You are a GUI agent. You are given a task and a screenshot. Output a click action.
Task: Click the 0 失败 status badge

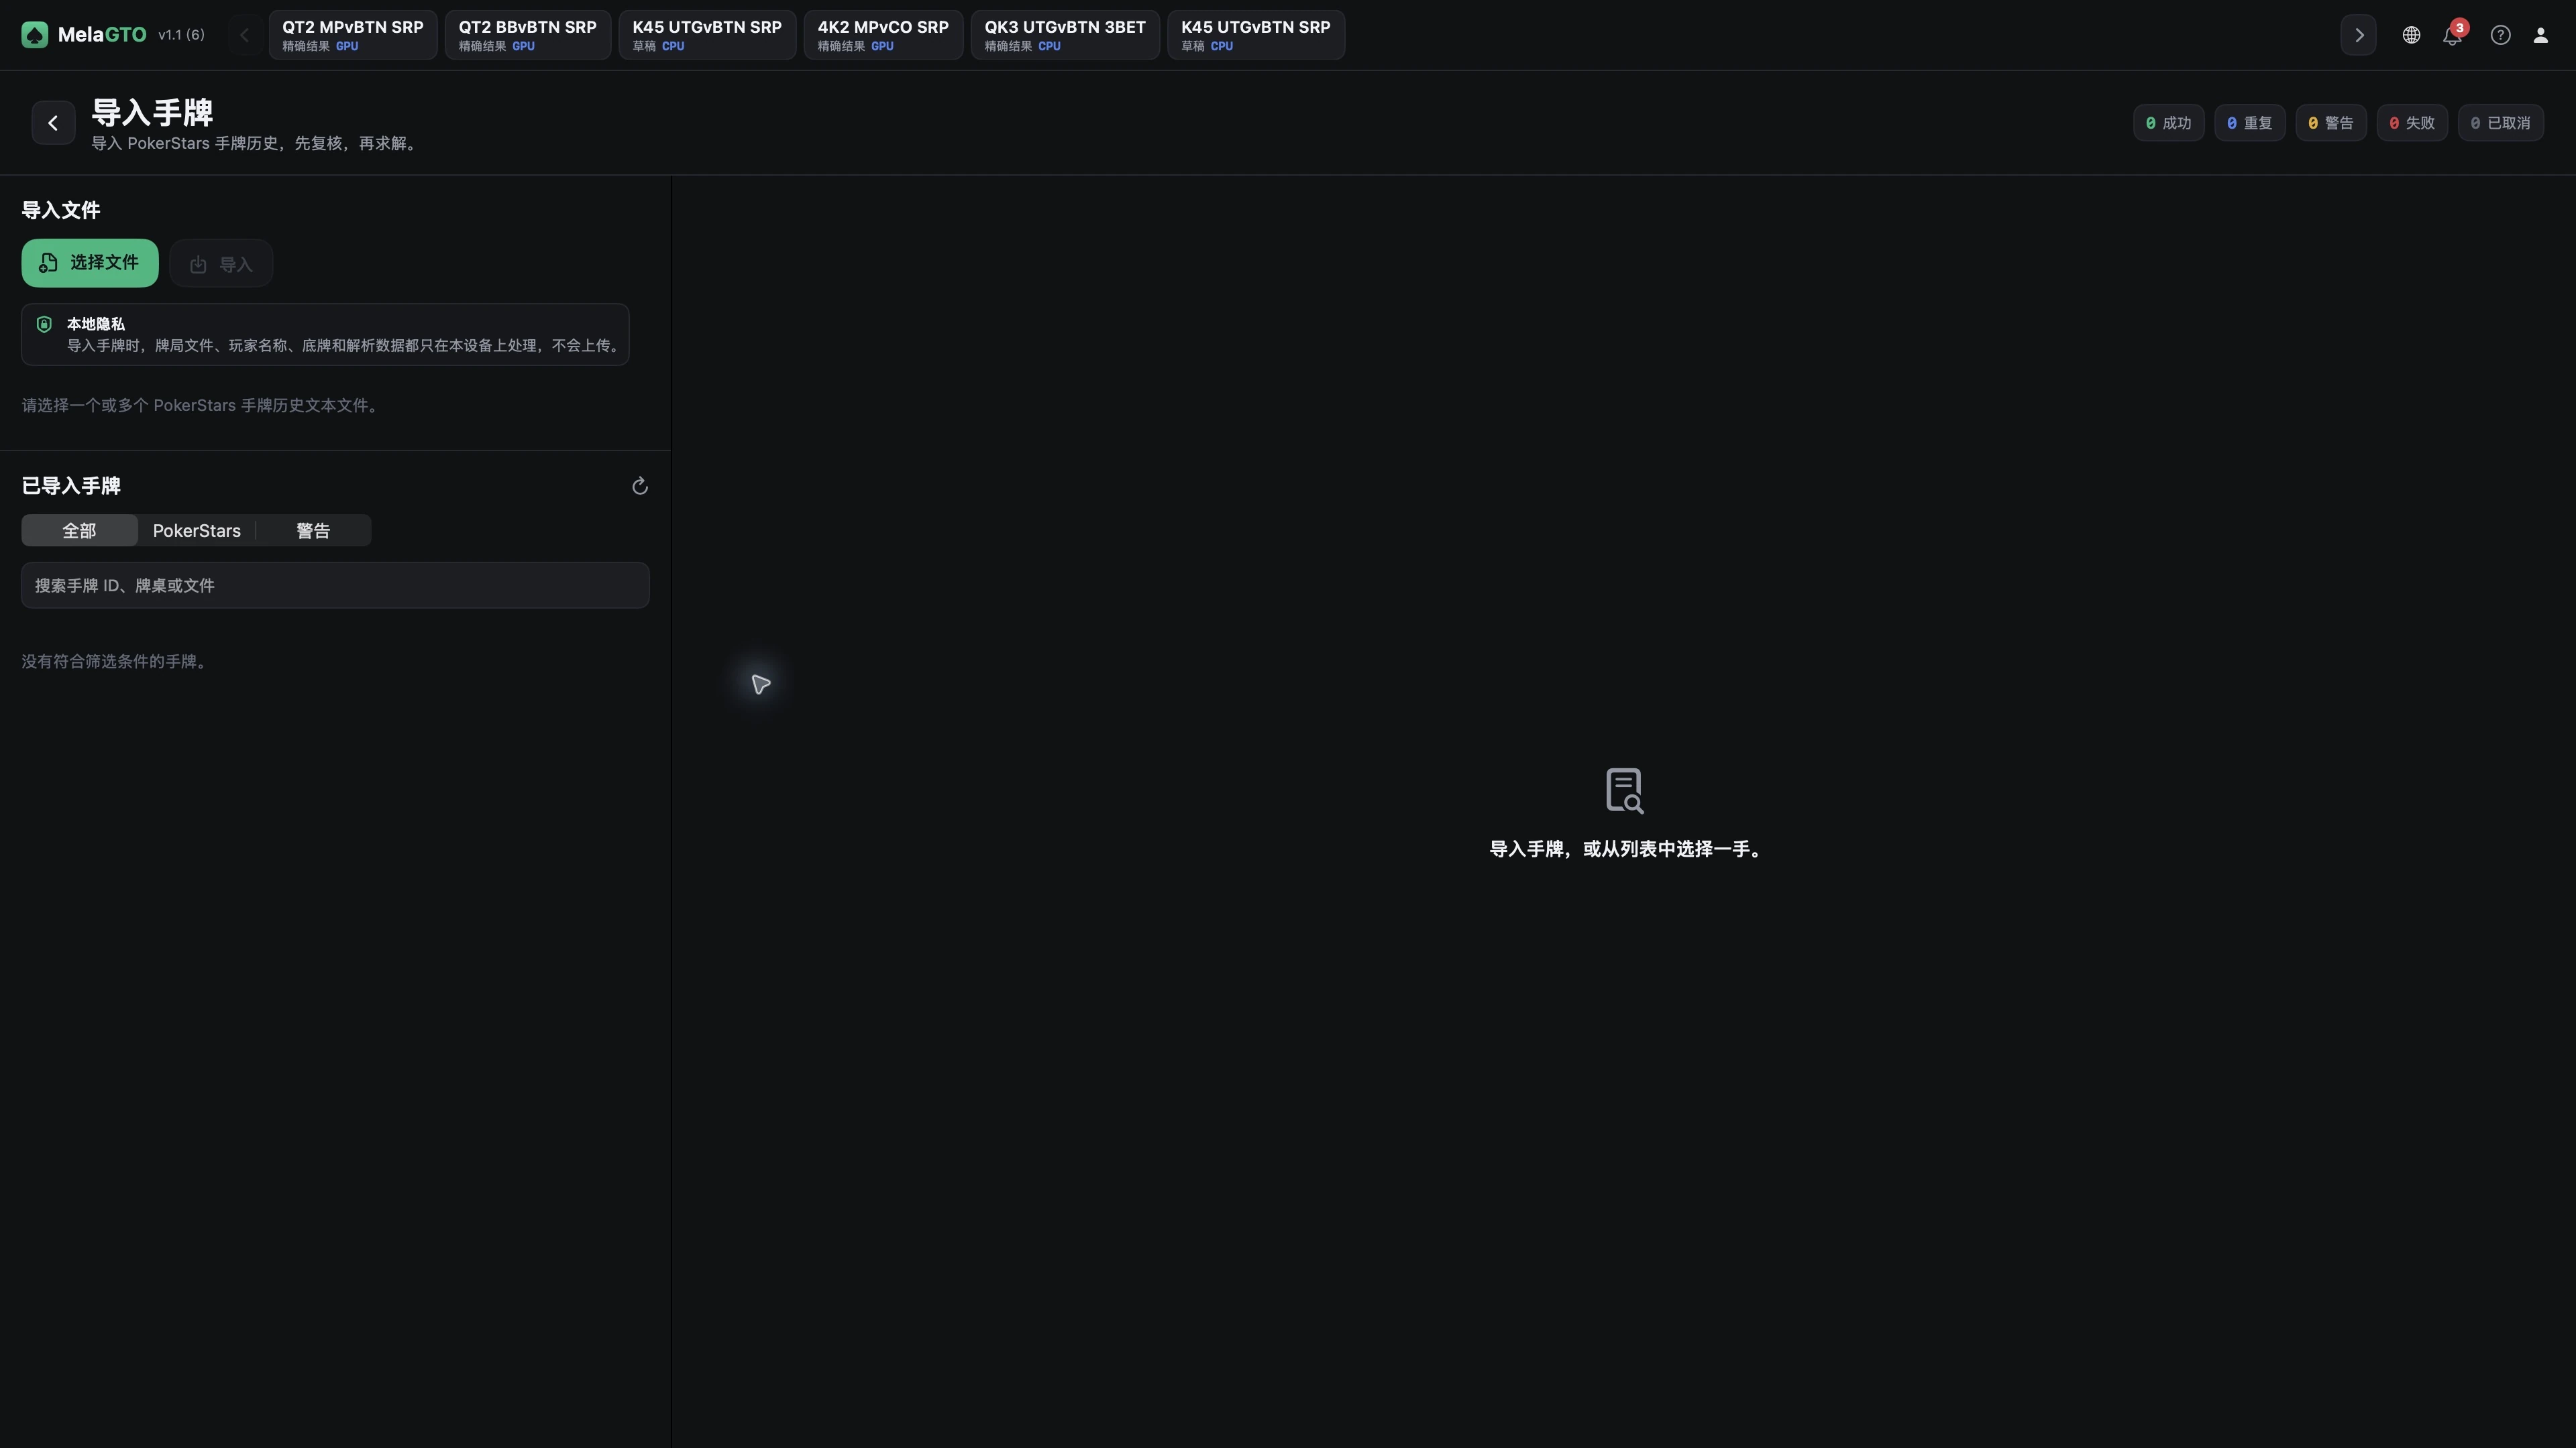[2411, 123]
